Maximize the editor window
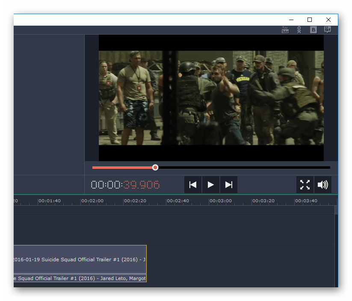This screenshot has height=301, width=352. pyautogui.click(x=310, y=20)
